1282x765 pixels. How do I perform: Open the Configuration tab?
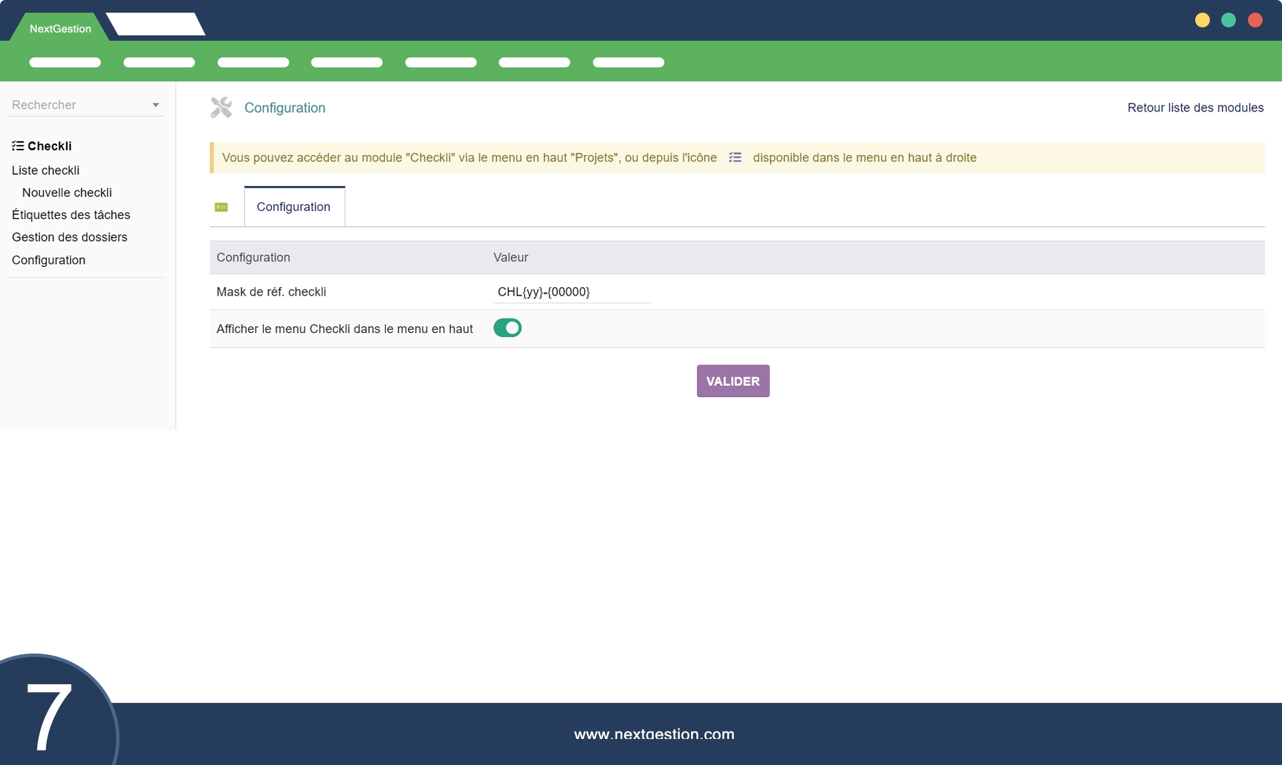(294, 207)
